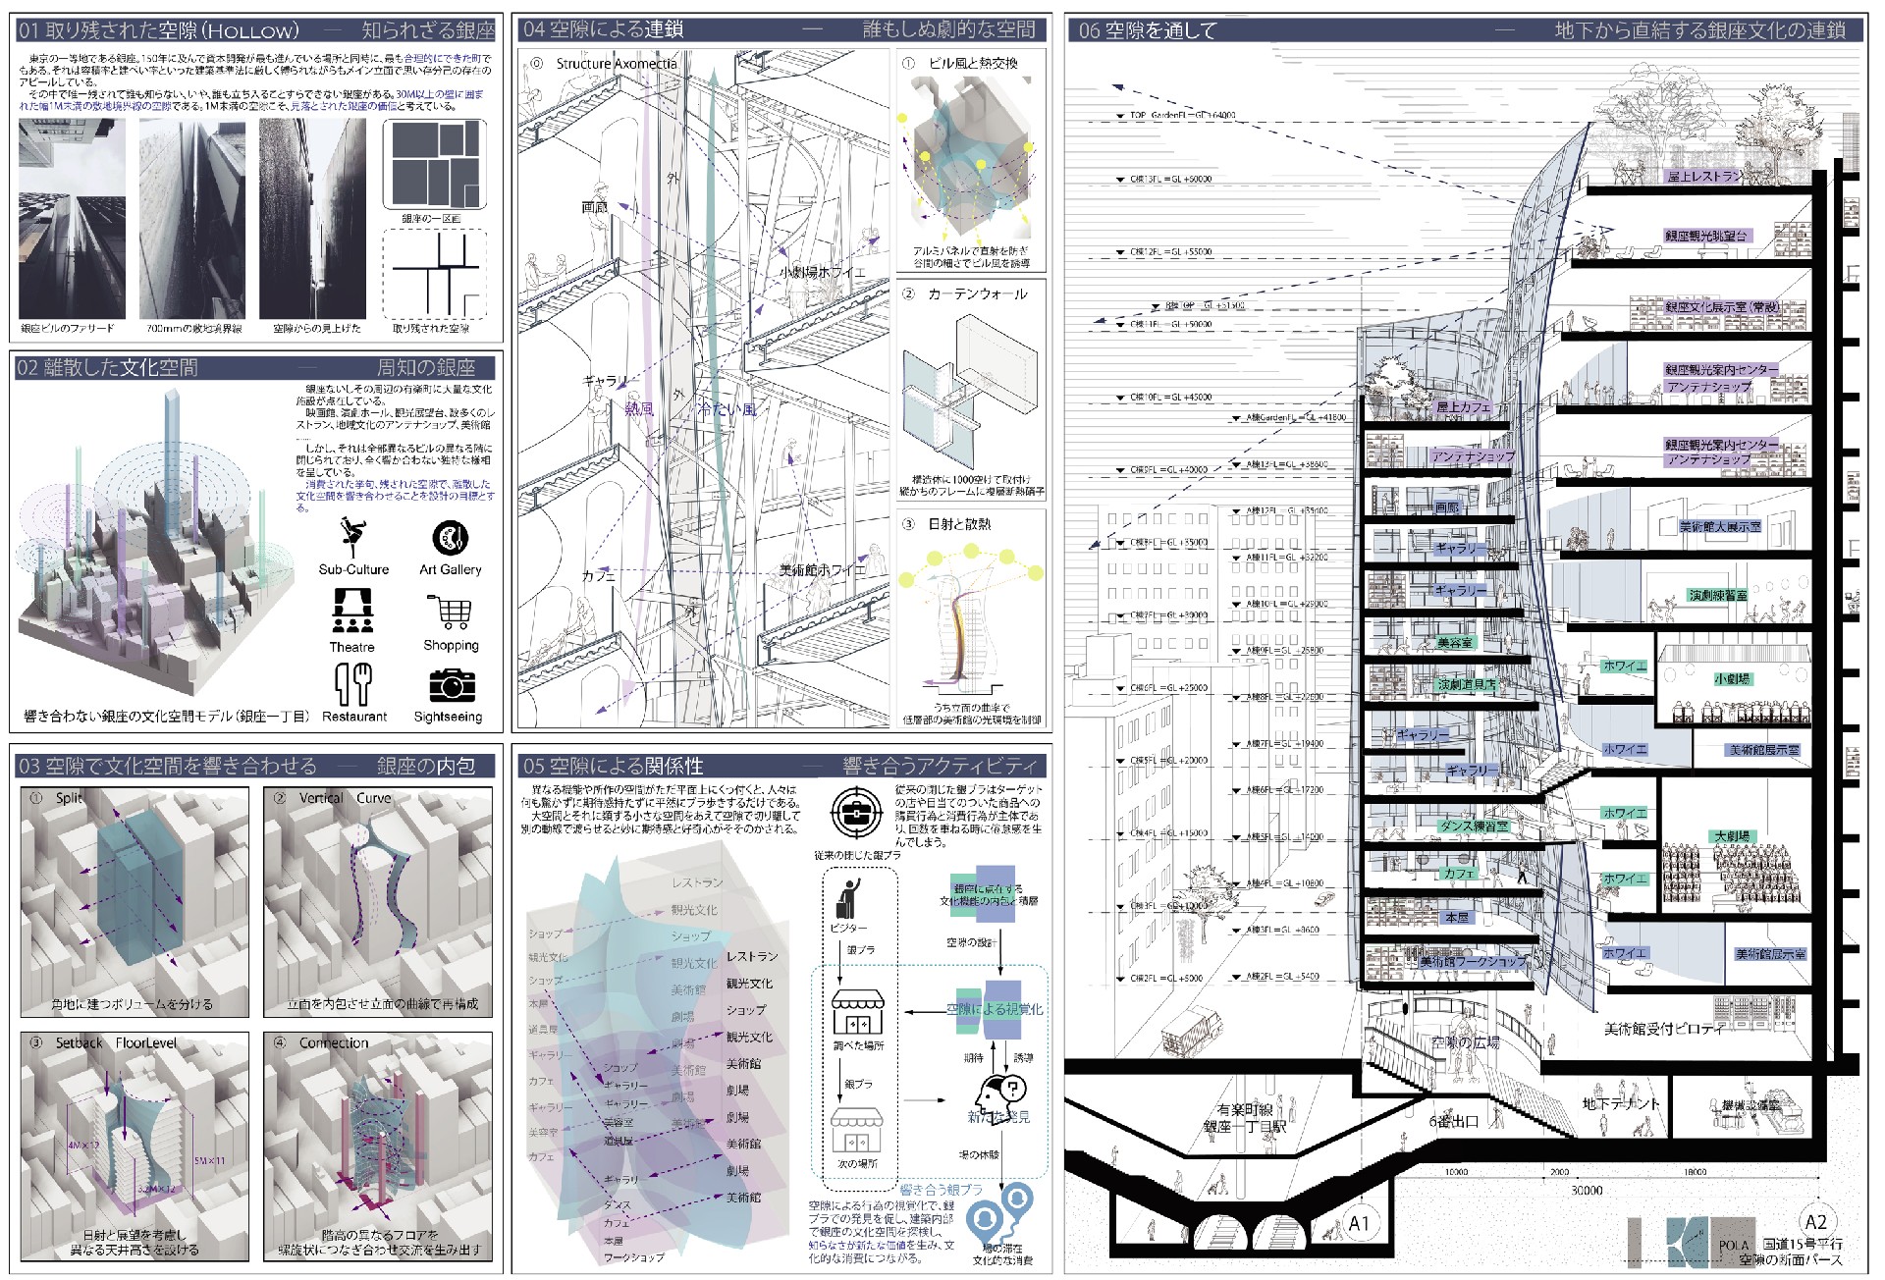
Task: Click the Sub-Culture dancer icon
Action: tap(352, 537)
